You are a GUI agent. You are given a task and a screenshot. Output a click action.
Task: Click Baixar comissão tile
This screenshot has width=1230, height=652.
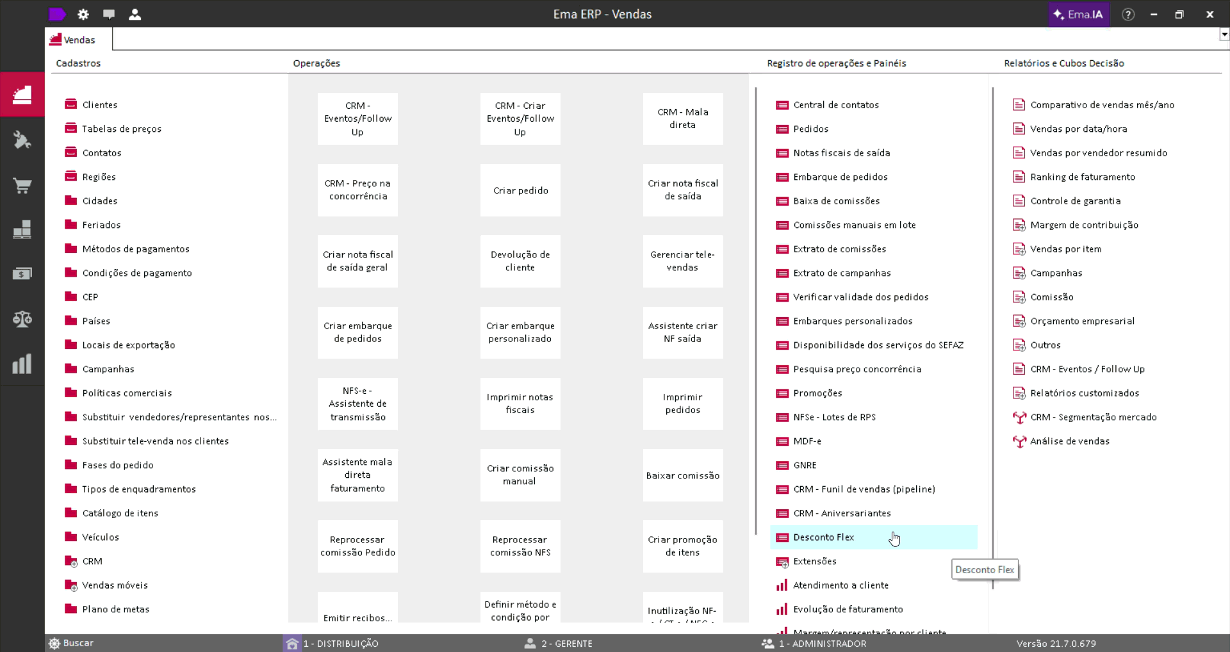(683, 475)
